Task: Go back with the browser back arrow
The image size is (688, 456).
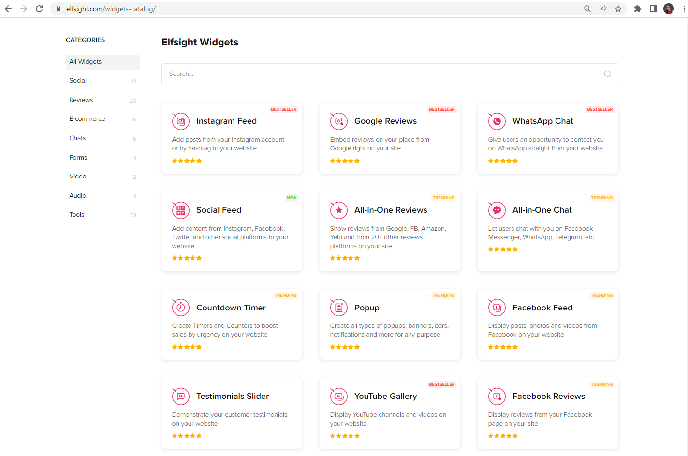Action: 8,9
